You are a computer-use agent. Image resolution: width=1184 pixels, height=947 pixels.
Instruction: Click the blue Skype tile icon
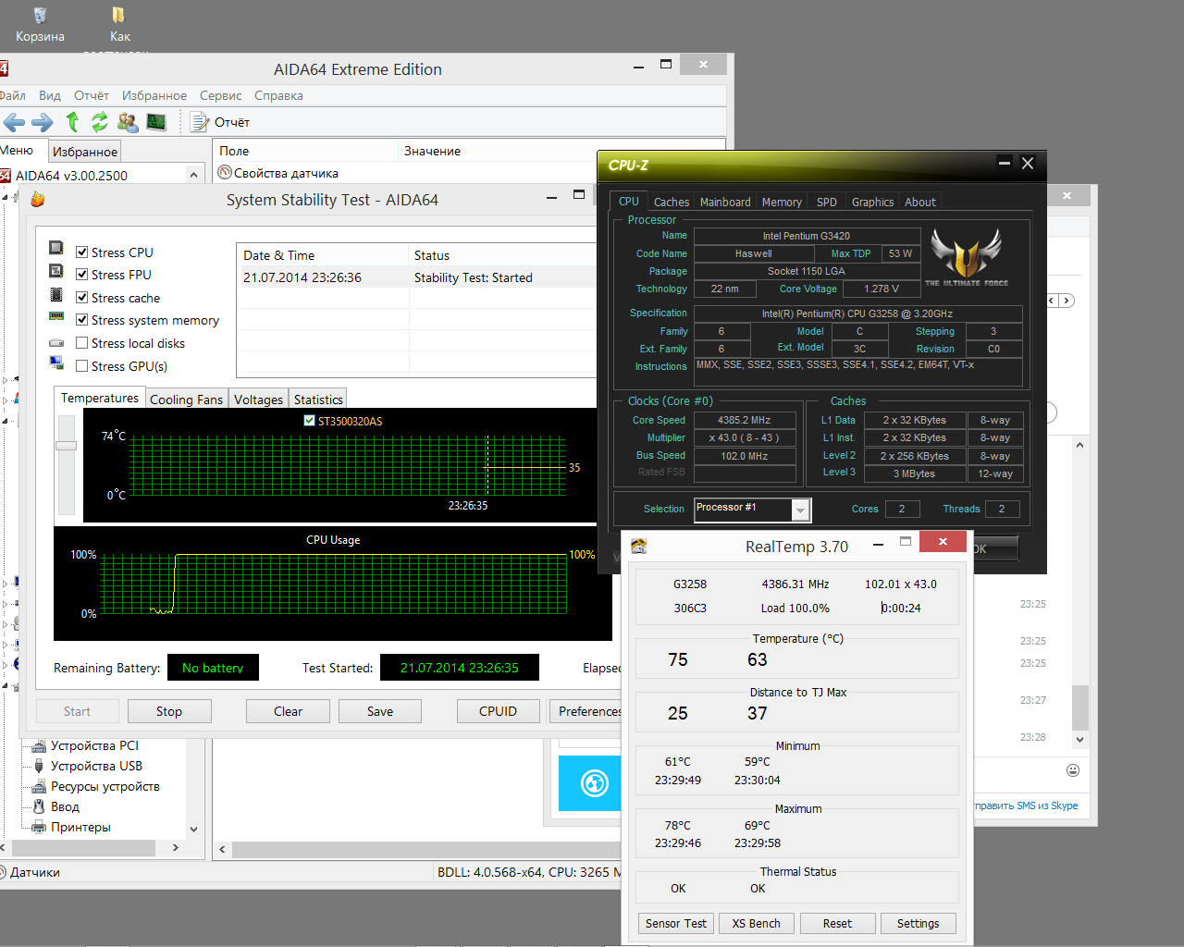pos(594,783)
